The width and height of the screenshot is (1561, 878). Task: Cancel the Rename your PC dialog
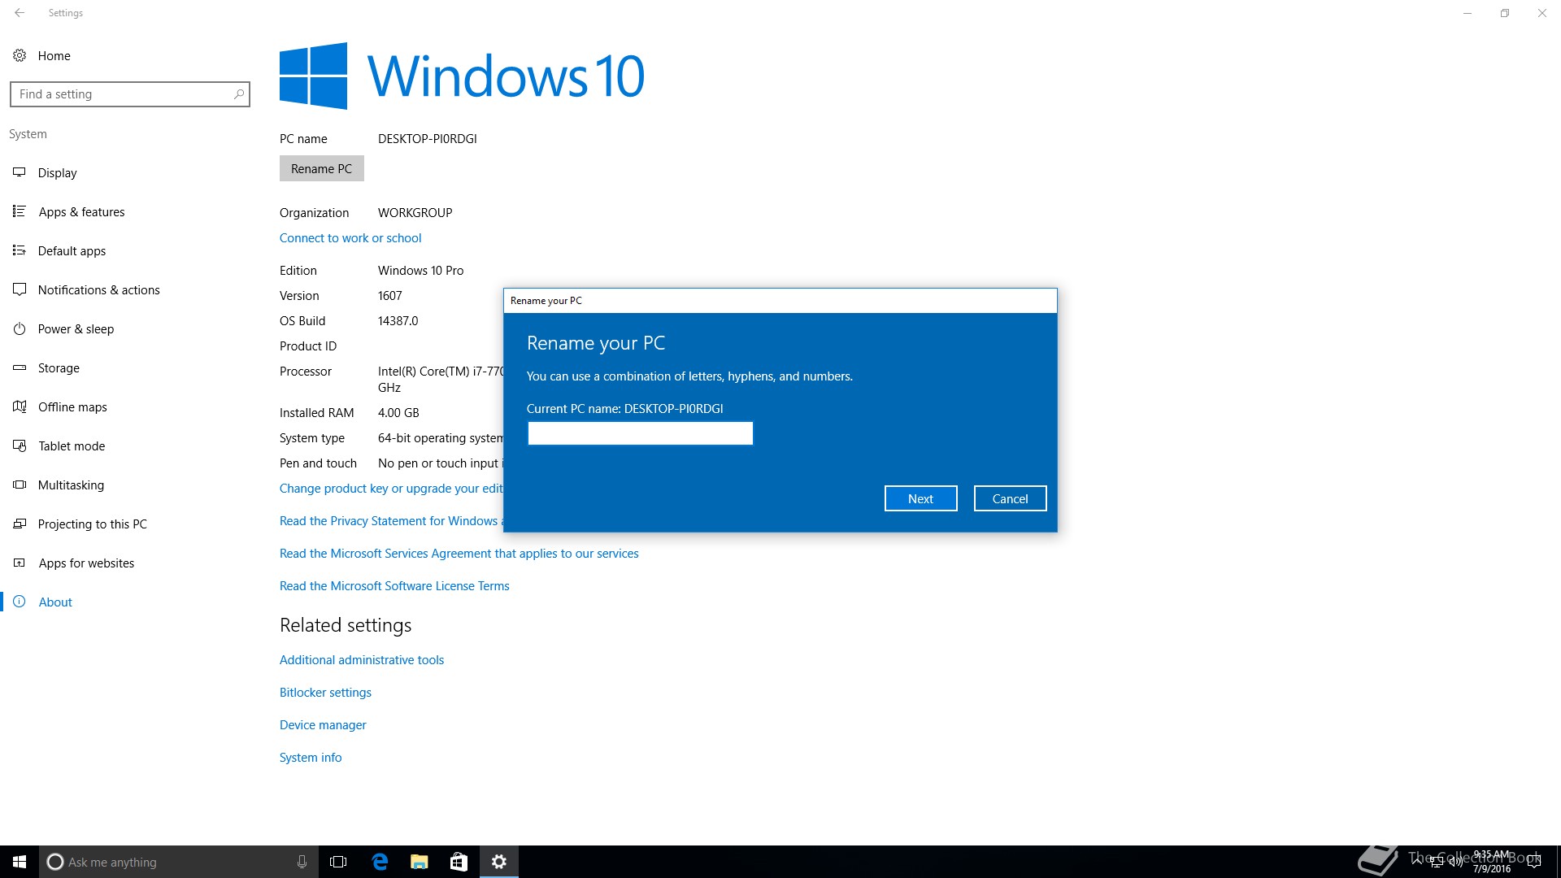pos(1010,498)
